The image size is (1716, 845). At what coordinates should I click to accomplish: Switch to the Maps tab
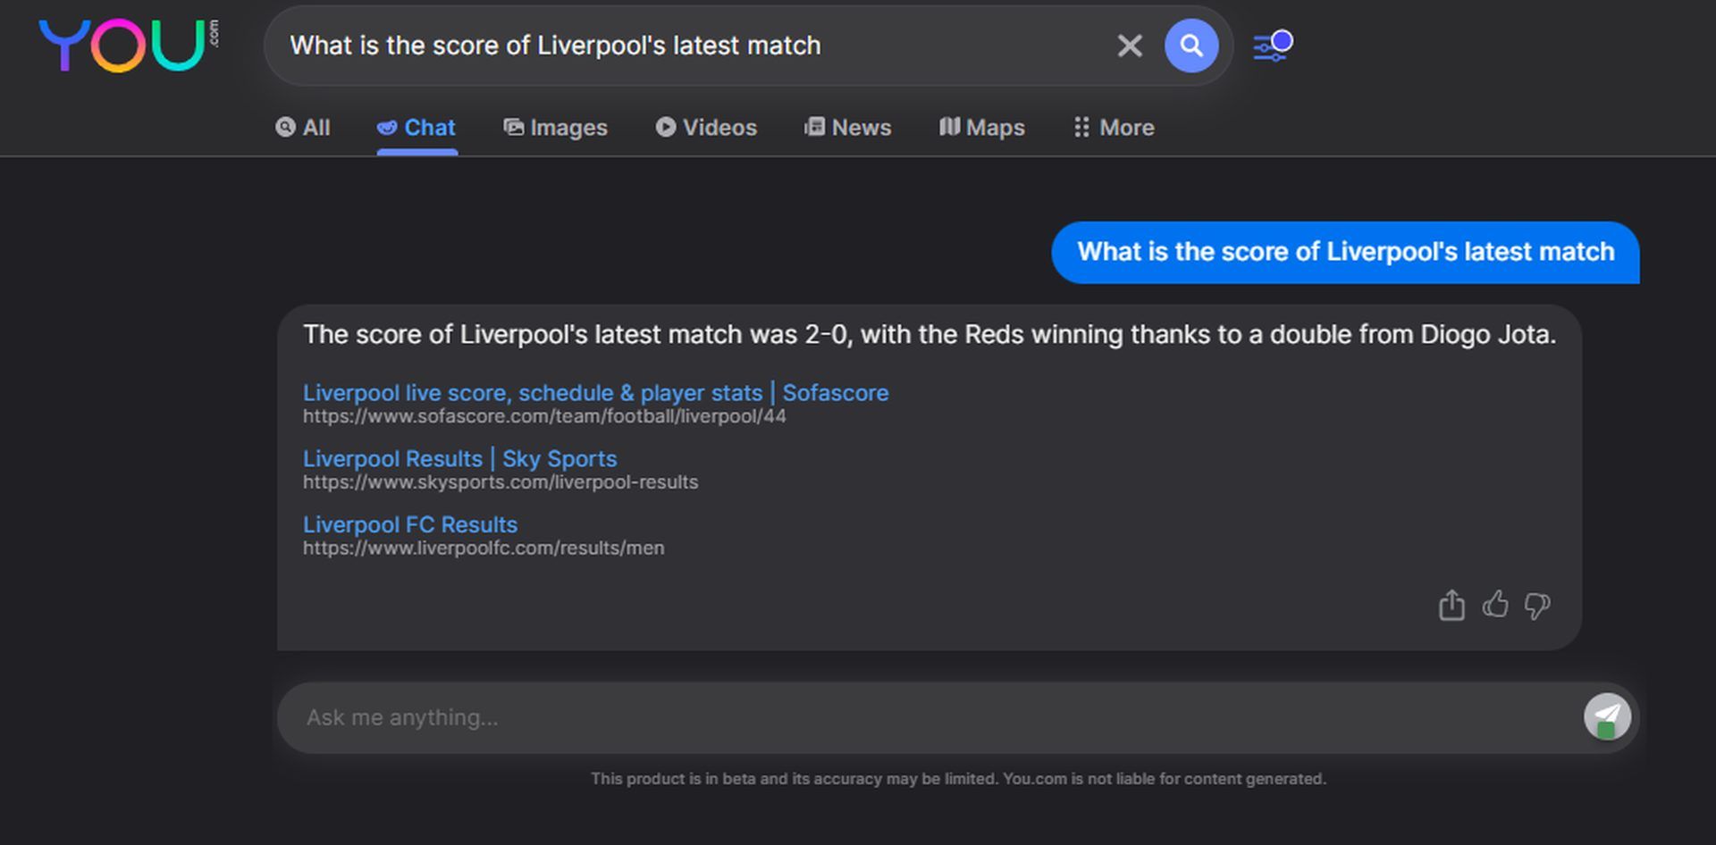click(x=981, y=128)
